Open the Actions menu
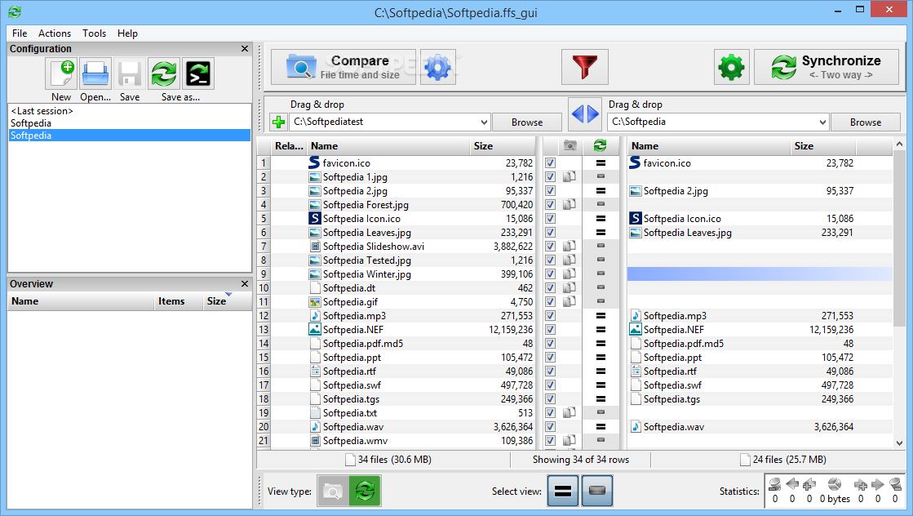The image size is (913, 516). point(55,33)
